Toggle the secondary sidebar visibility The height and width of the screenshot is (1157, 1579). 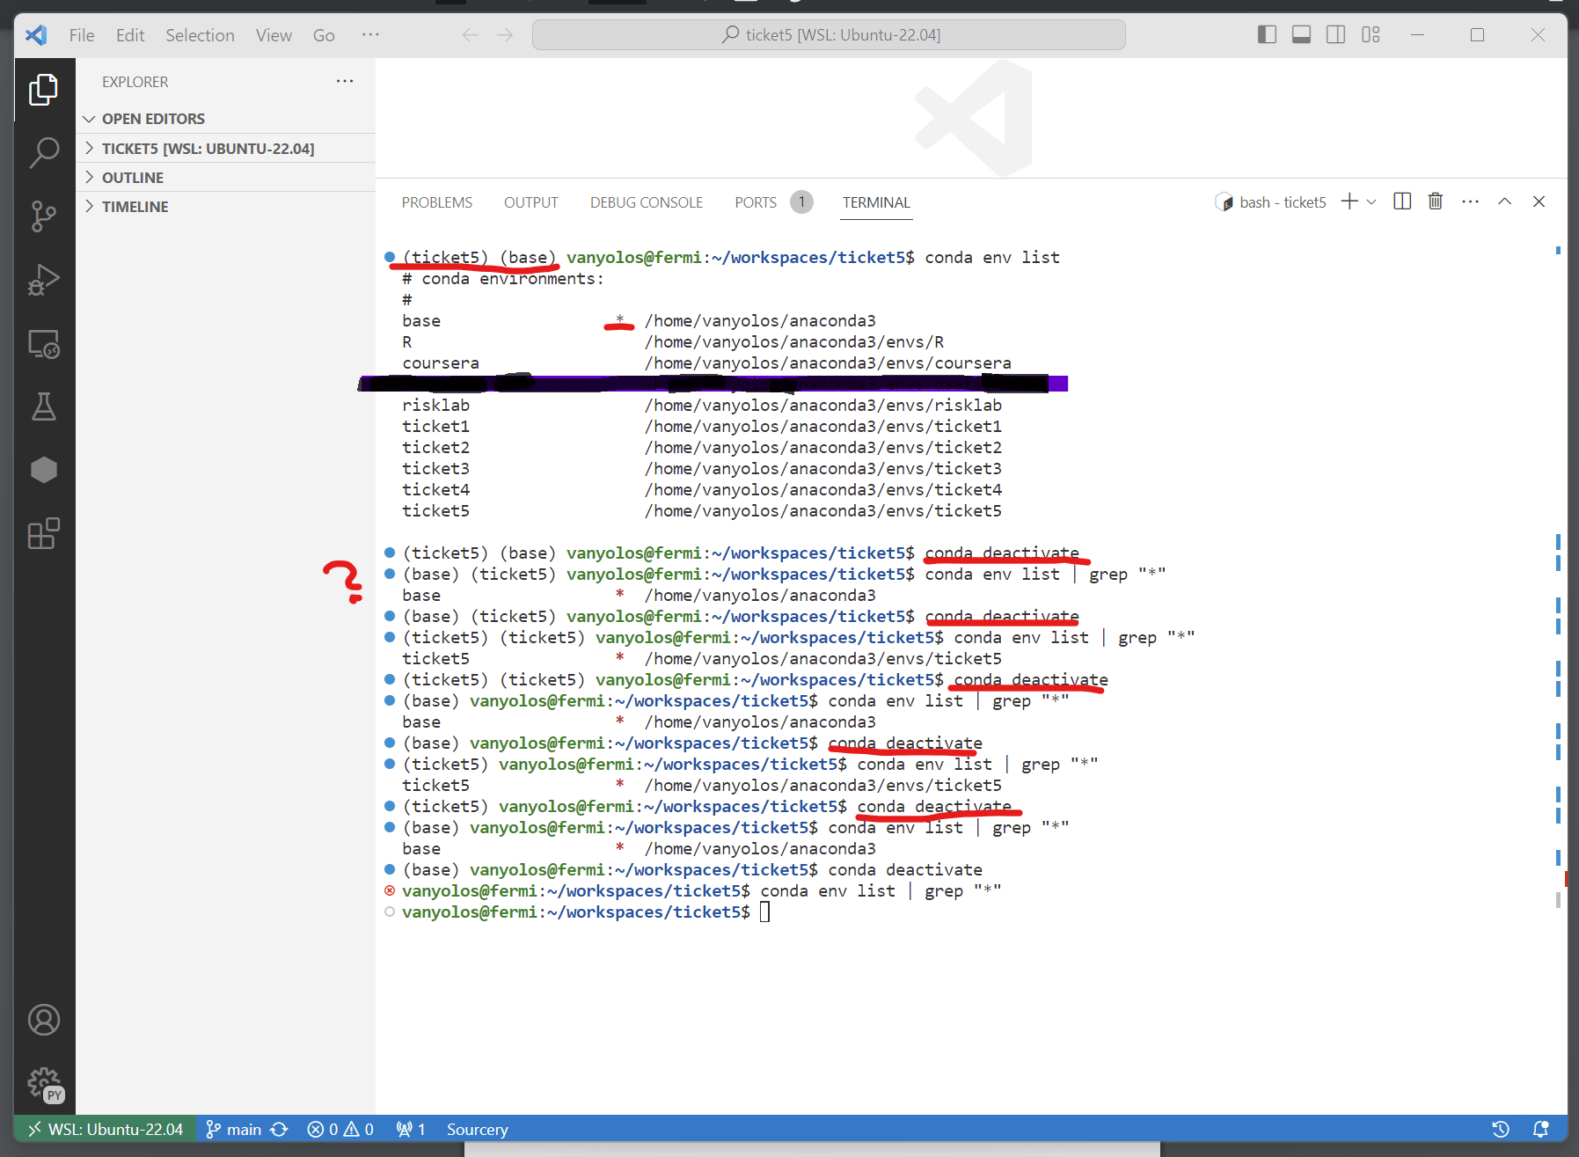[1335, 34]
